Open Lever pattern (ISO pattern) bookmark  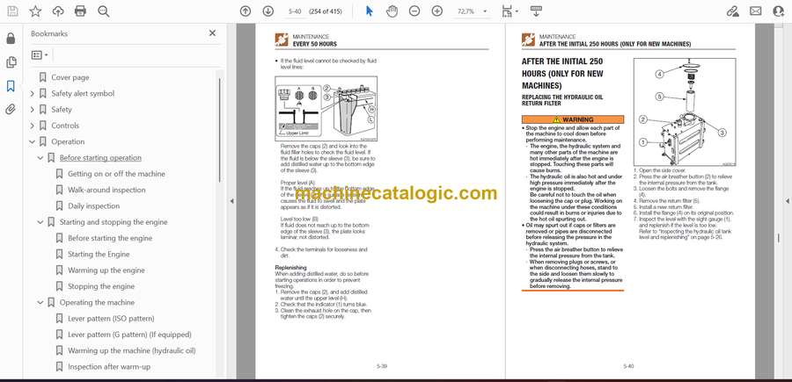pyautogui.click(x=111, y=319)
